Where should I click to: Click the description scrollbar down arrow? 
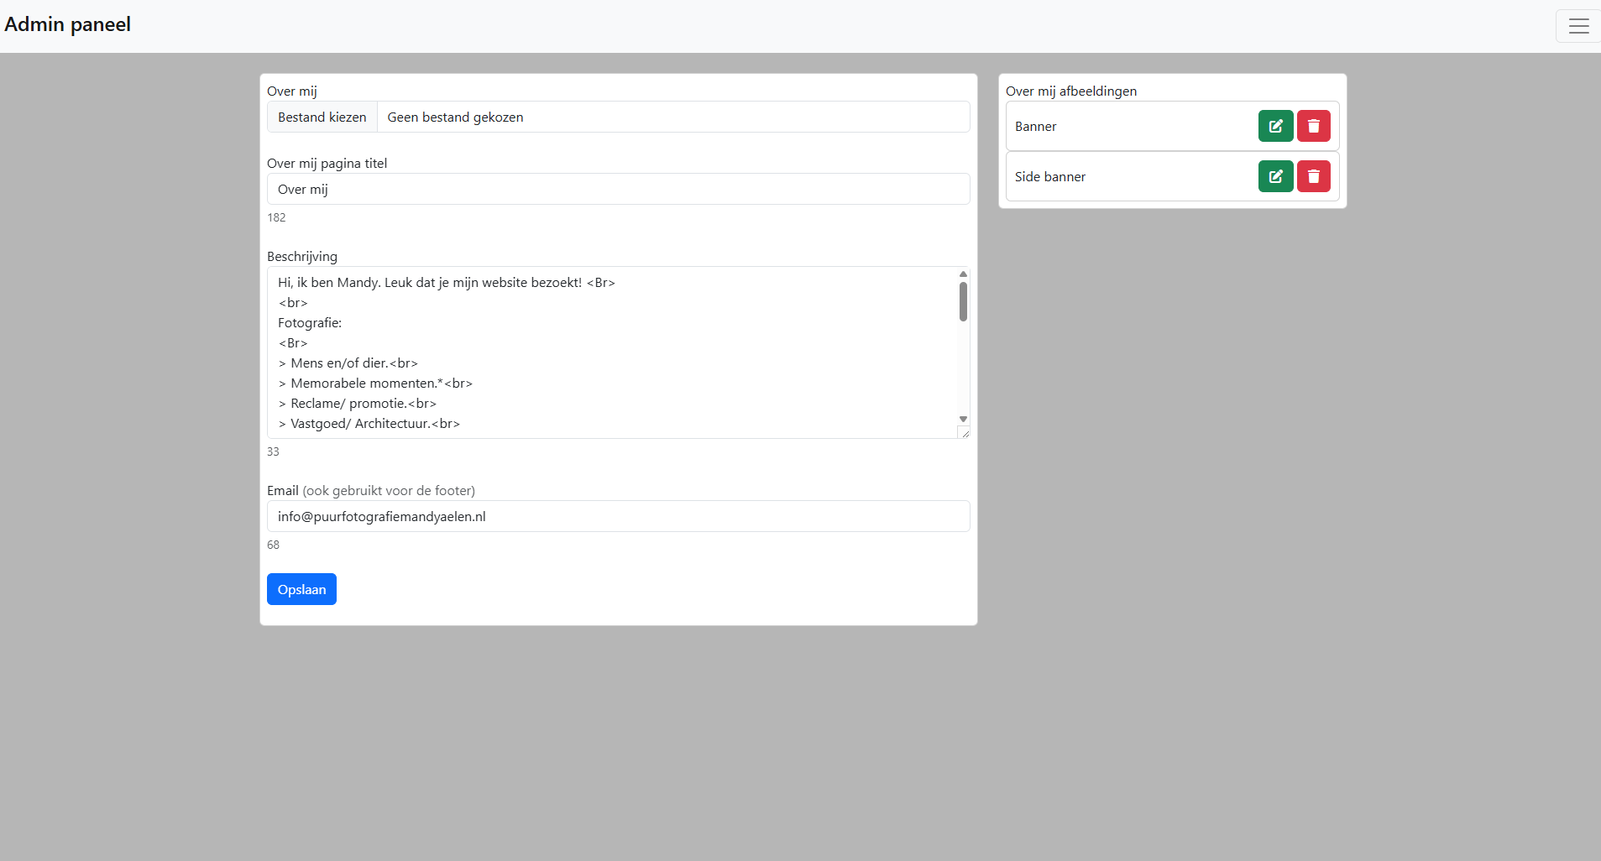click(x=963, y=419)
